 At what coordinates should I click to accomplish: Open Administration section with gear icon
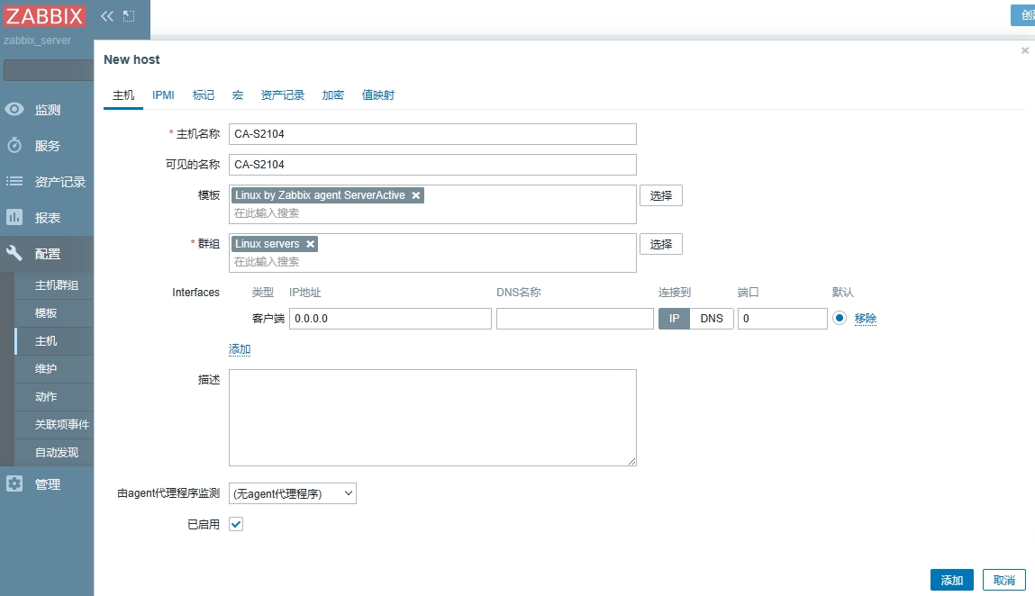[47, 484]
